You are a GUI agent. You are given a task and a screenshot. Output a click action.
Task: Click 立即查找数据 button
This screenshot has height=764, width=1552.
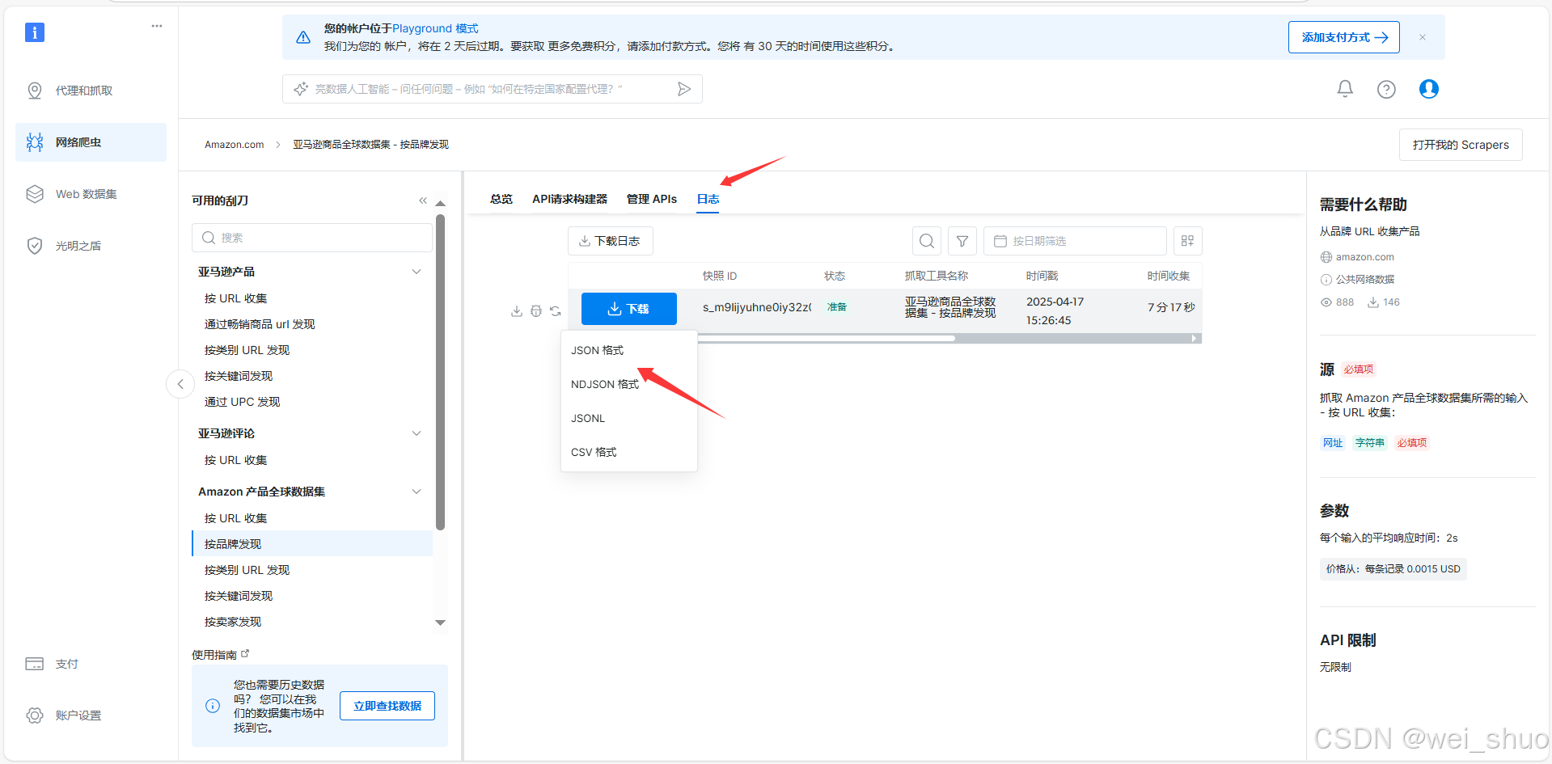pos(387,706)
